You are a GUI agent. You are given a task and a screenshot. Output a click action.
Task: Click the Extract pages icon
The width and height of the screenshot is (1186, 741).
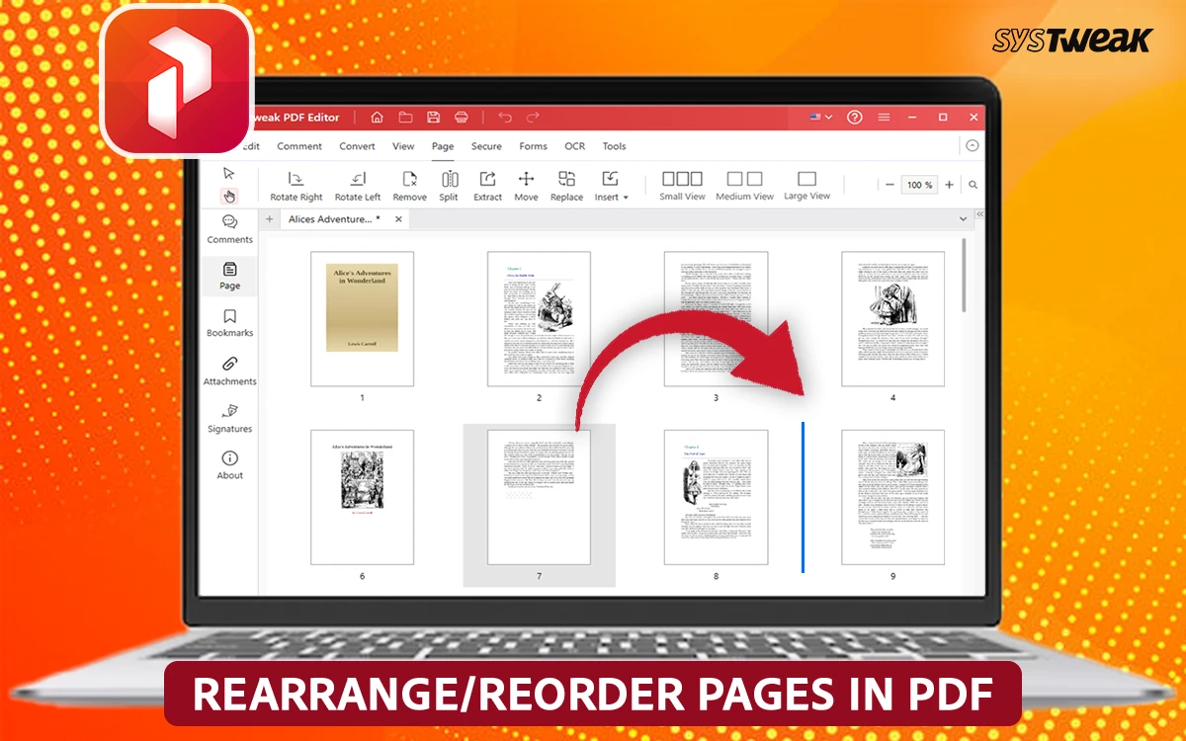(x=487, y=185)
